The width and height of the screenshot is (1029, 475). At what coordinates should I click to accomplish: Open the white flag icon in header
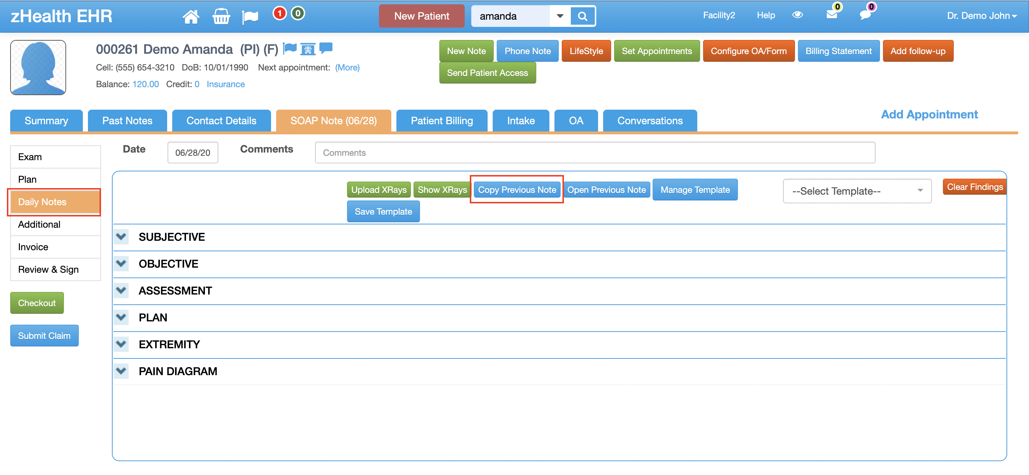[250, 17]
